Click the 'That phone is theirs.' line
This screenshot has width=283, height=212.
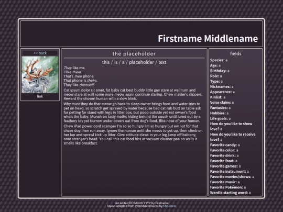click(x=81, y=81)
